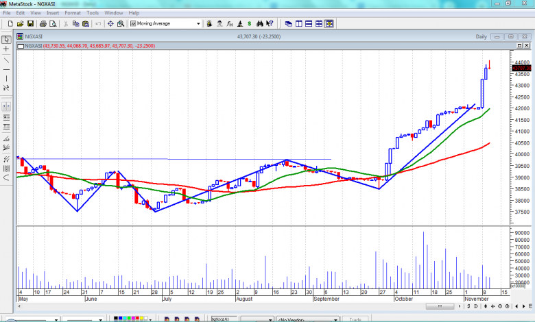Open the View menu
This screenshot has width=535, height=322.
tap(36, 13)
